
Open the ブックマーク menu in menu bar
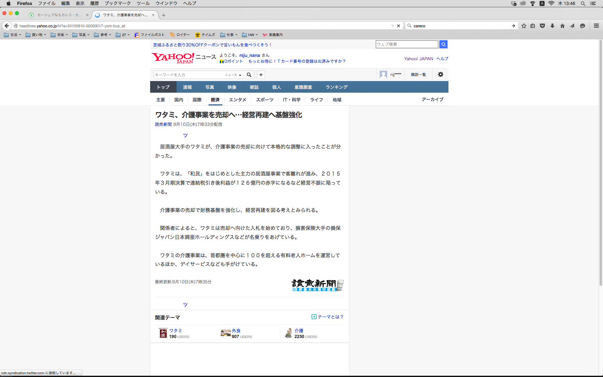(x=117, y=3)
